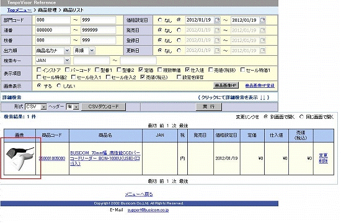Open calendar icon for 発売日 start date
This screenshot has height=223, width=341.
point(217,30)
